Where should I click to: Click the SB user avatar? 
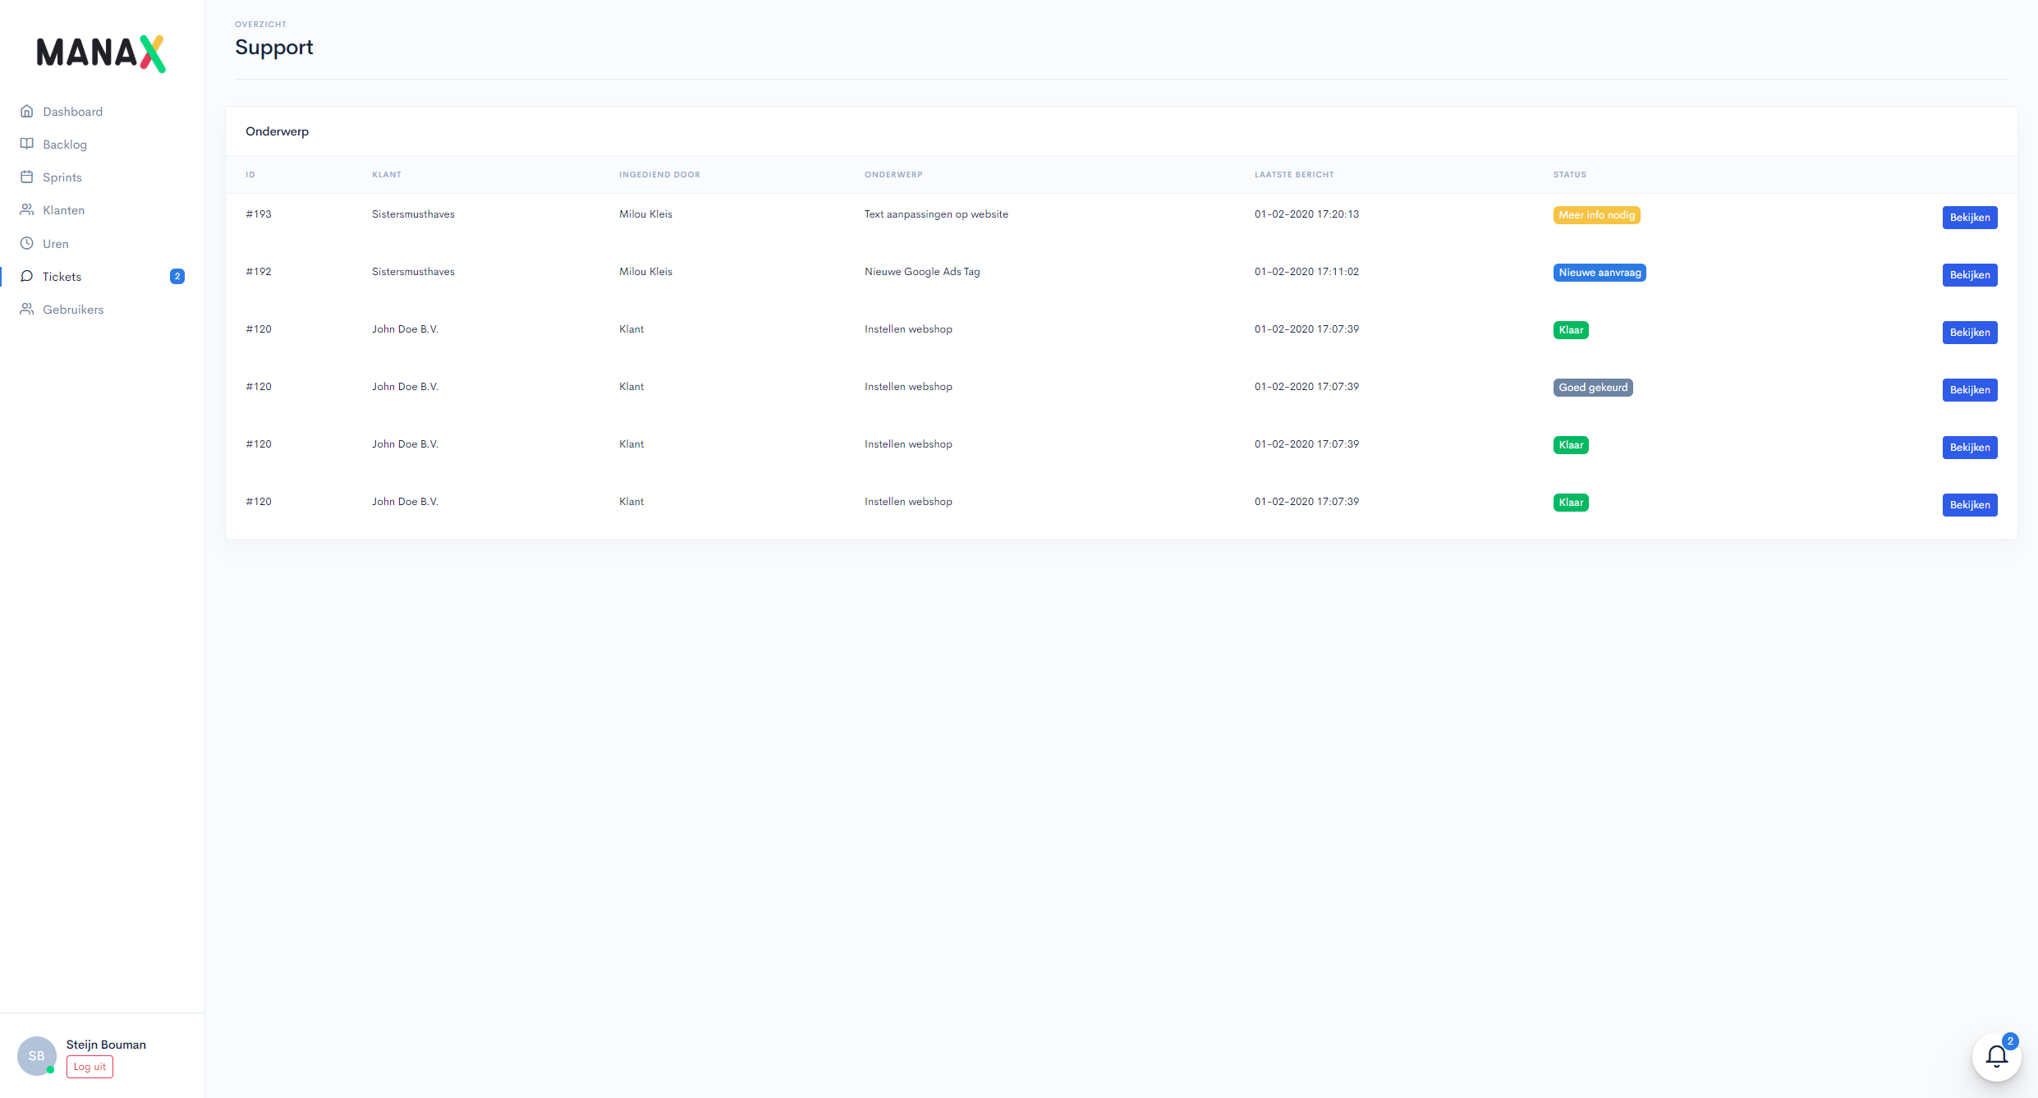coord(37,1055)
